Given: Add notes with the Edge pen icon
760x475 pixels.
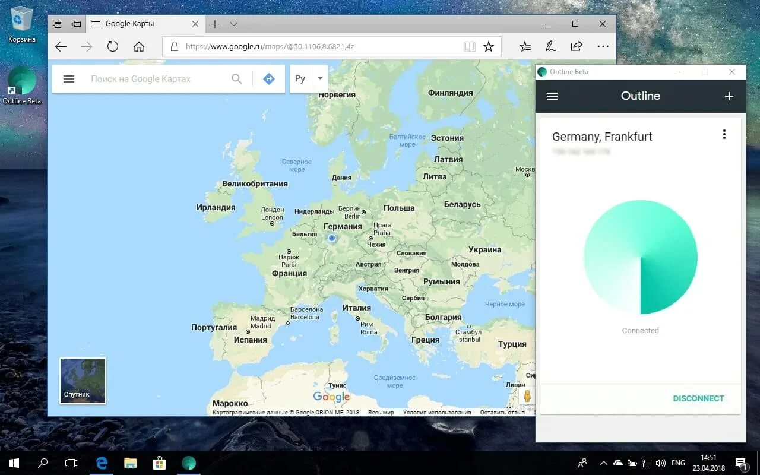Looking at the screenshot, I should (551, 46).
